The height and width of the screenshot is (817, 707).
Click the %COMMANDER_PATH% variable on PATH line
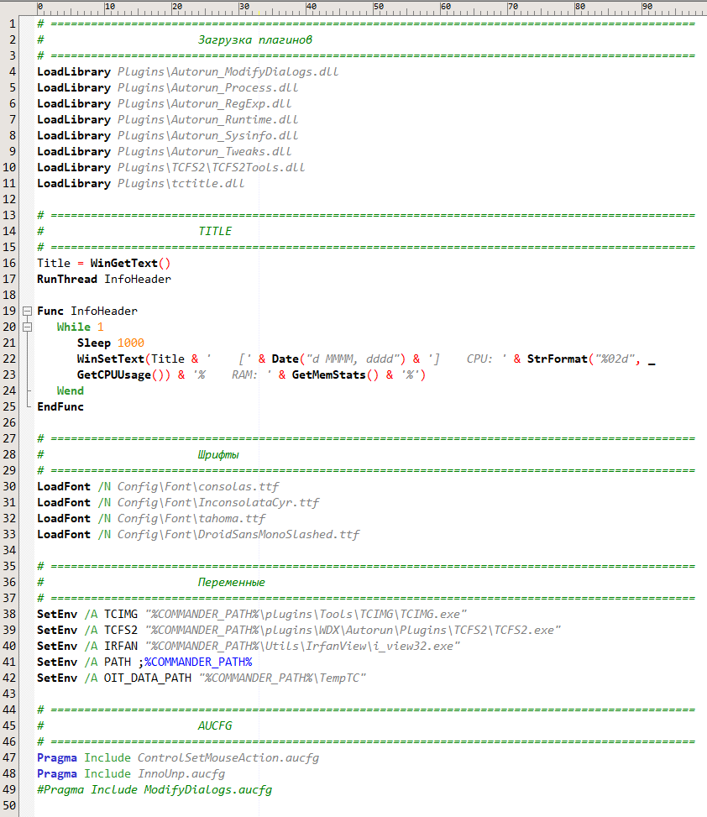coord(198,663)
